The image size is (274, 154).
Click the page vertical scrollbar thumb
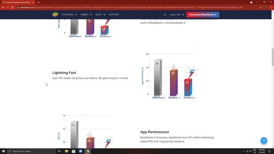click(x=273, y=57)
